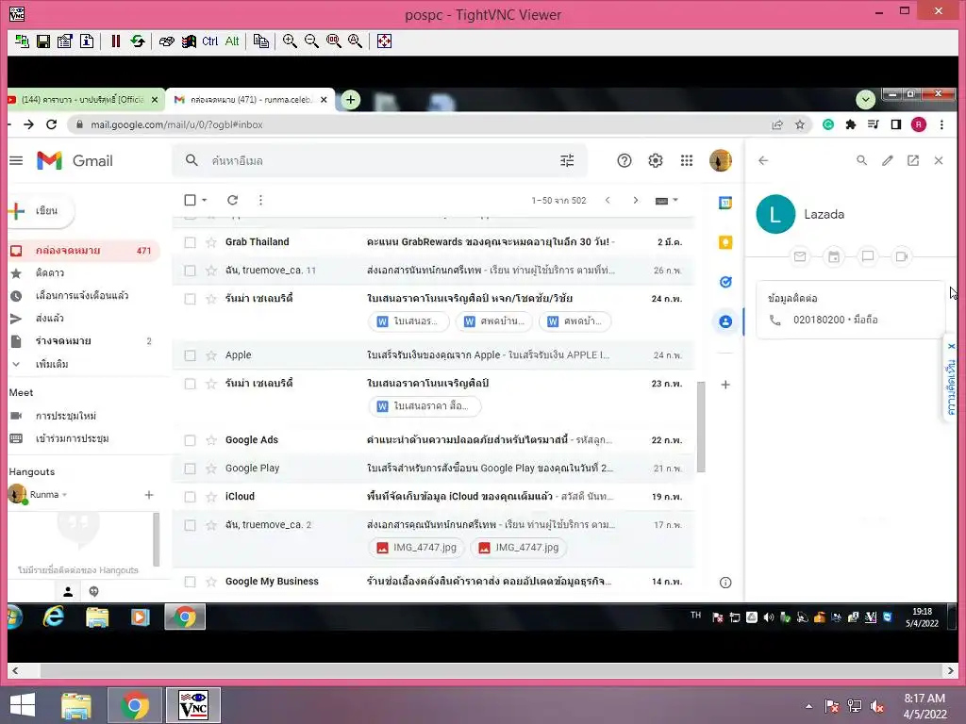966x724 pixels.
Task: Star the Grab Thailand email
Action: (x=211, y=242)
